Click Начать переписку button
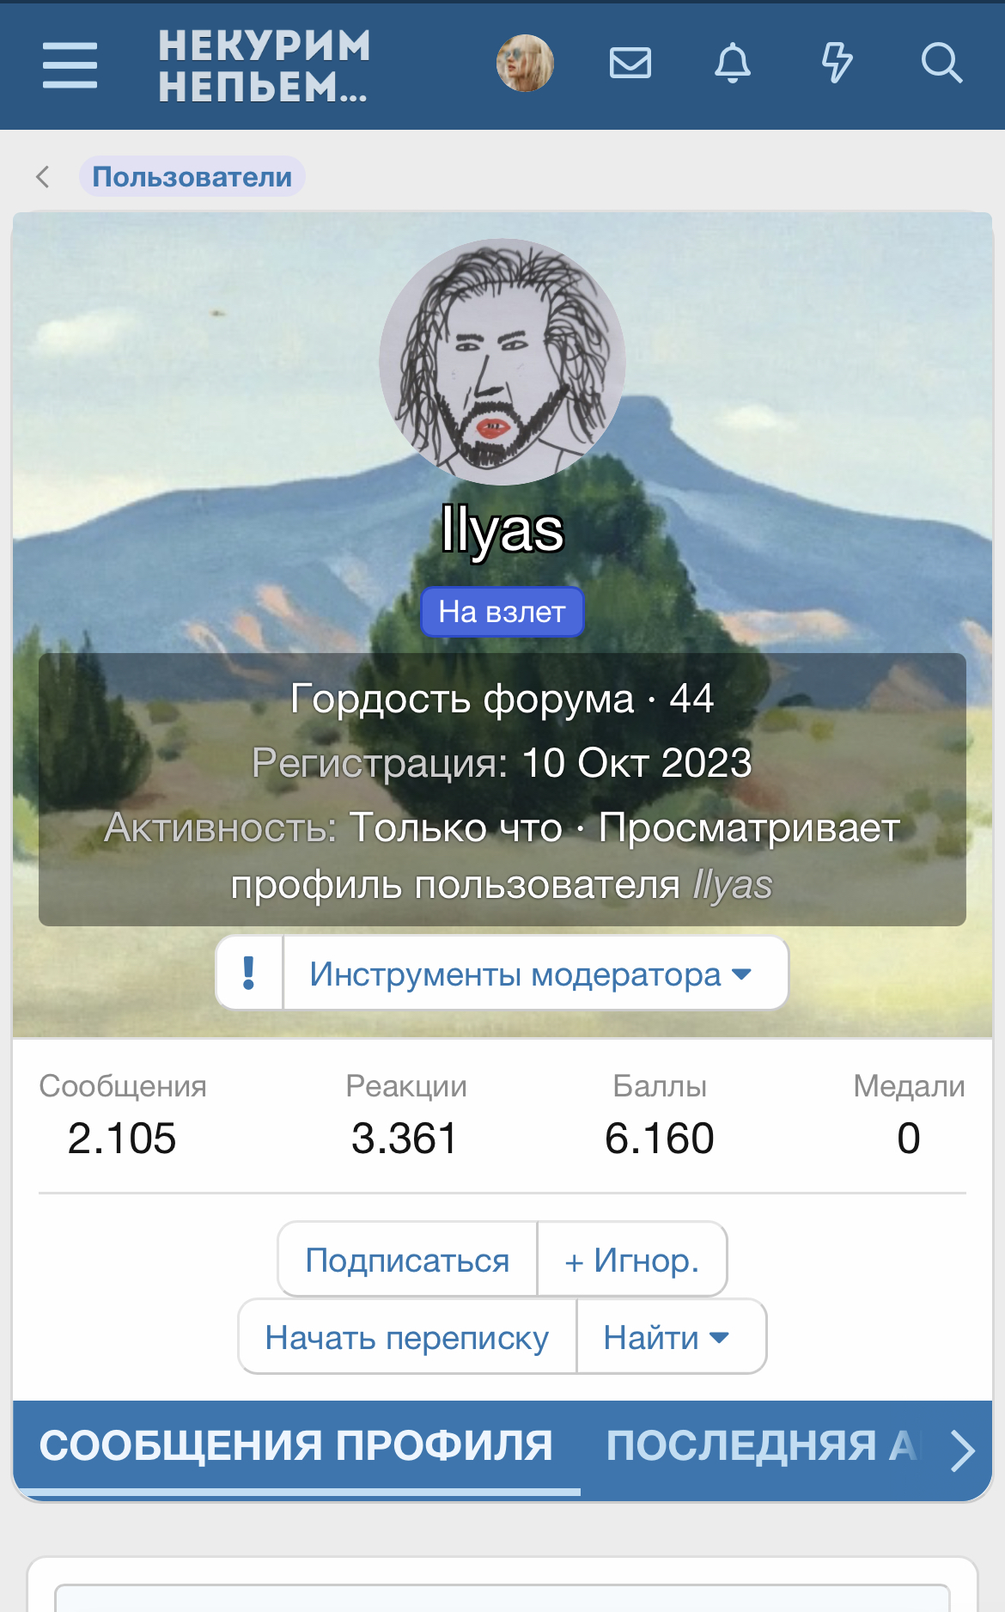Screen dimensions: 1005x1612 click(407, 1337)
